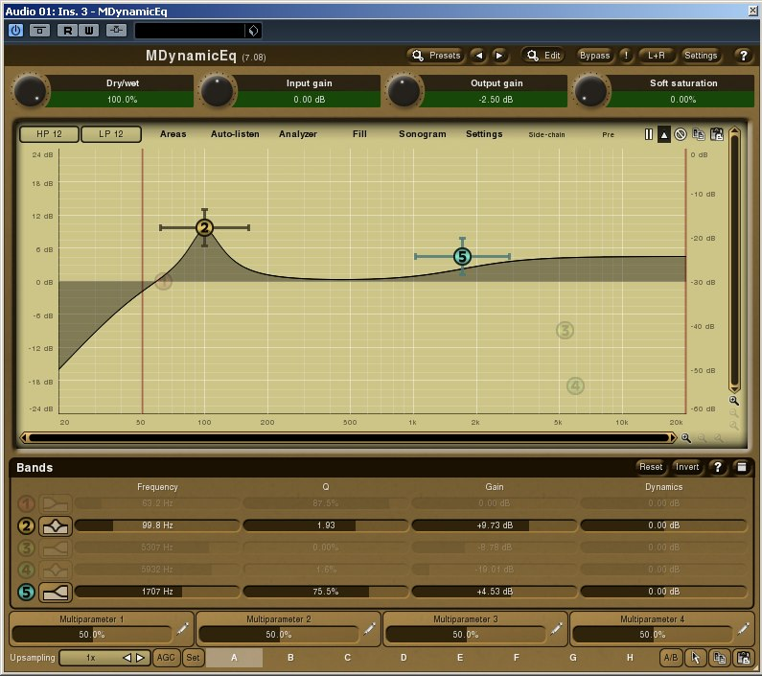Click the graph copy icon
This screenshot has height=676, width=762.
pos(699,134)
